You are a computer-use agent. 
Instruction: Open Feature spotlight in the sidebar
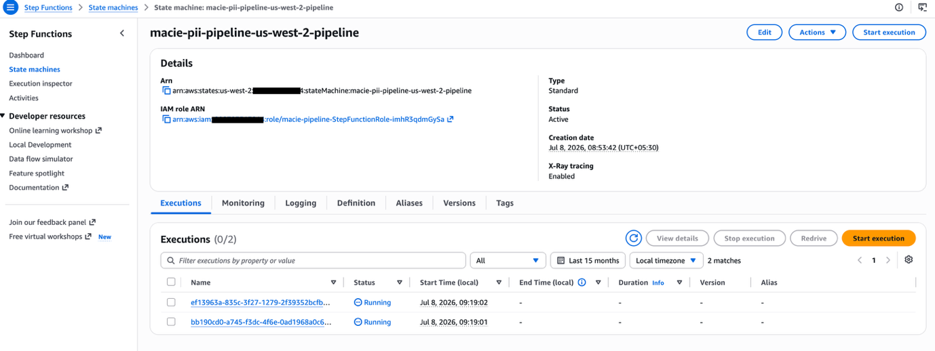(x=37, y=173)
